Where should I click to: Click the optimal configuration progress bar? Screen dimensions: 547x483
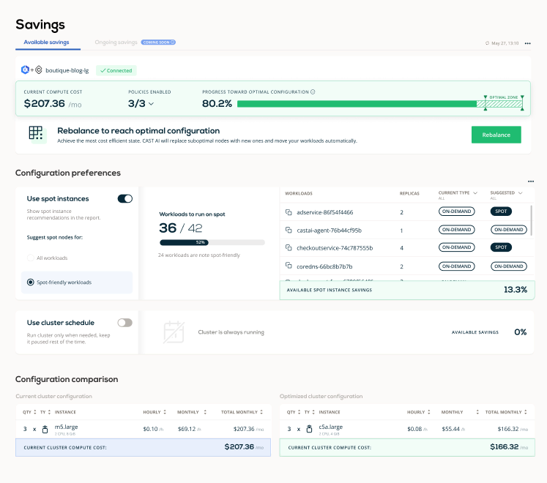357,104
